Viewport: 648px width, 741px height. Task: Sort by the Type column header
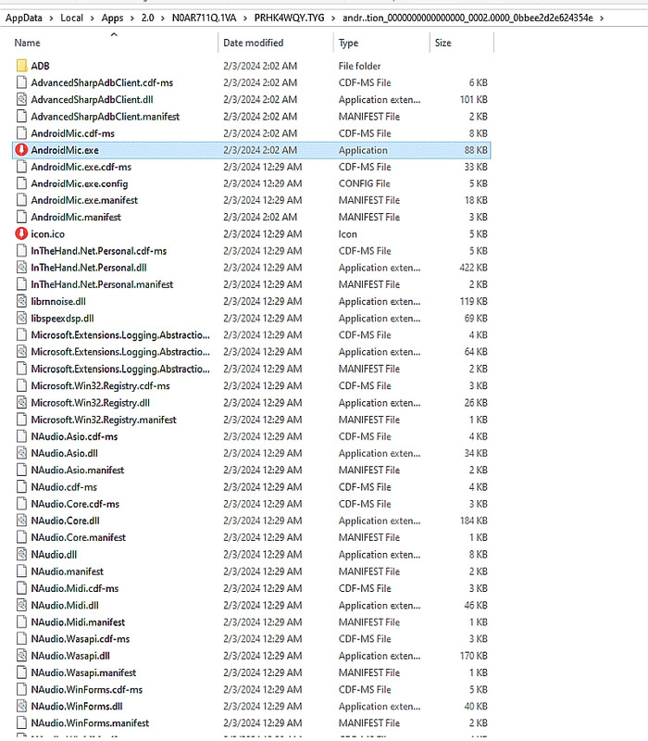coord(349,43)
